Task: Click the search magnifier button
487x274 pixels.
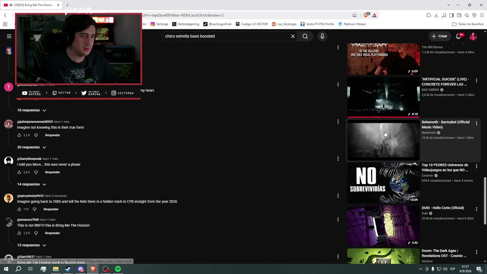Action: [305, 36]
